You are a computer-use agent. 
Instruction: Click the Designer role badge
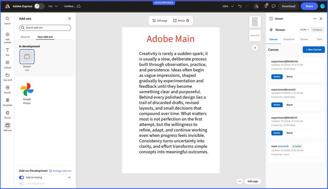pos(317,30)
